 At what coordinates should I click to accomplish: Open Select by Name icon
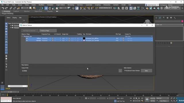[34, 8]
